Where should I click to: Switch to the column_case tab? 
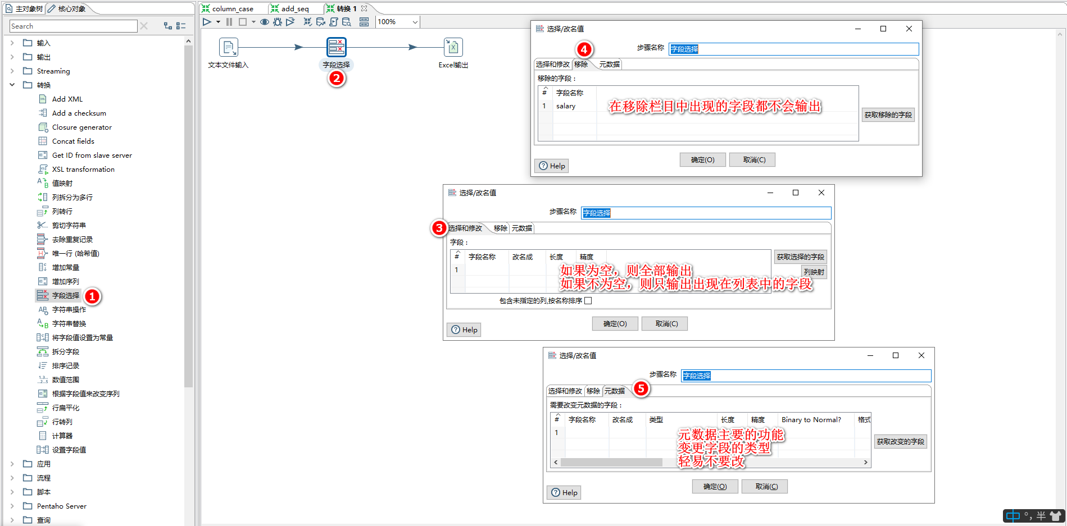232,8
